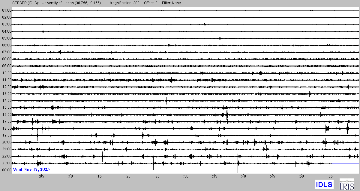Click the Magnification: 300 header text
The width and height of the screenshot is (360, 191).
(x=125, y=3)
